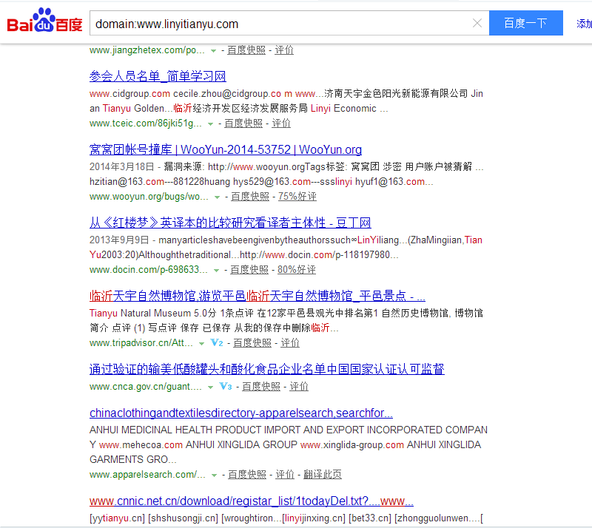Open the 红楼梦 英译本 豆丁网 result
The image size is (592, 528).
tap(230, 223)
